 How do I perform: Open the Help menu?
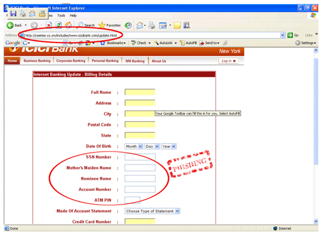(73, 15)
